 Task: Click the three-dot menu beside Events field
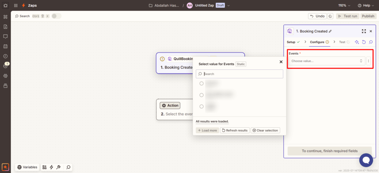(x=369, y=61)
